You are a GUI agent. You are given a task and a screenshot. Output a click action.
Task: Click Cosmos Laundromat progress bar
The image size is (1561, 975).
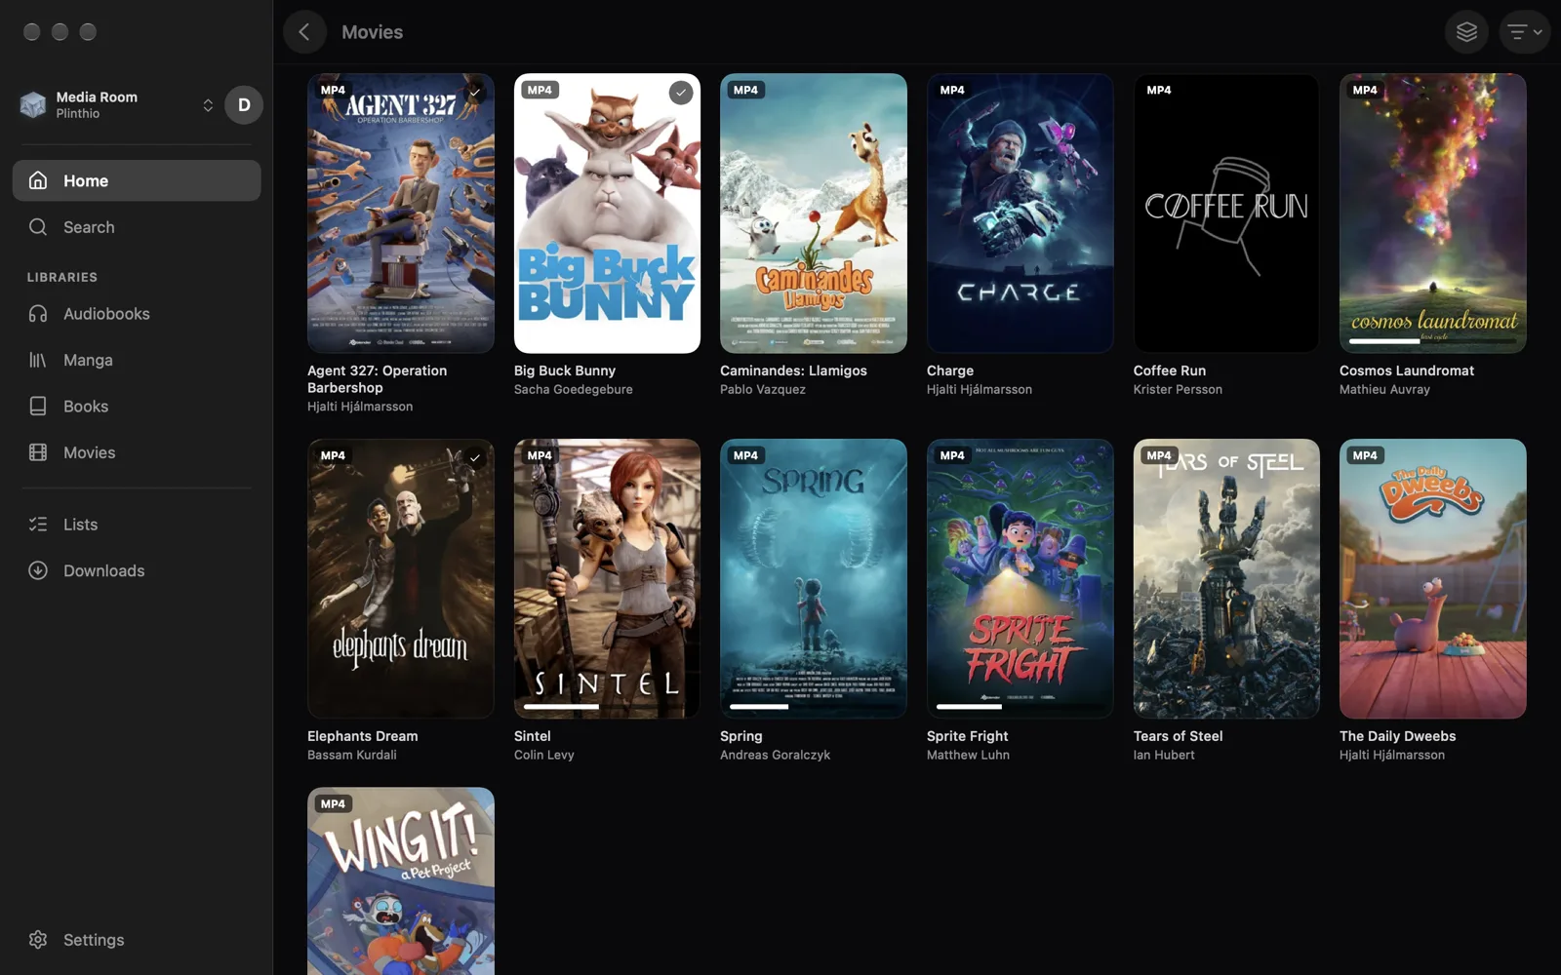point(1432,341)
